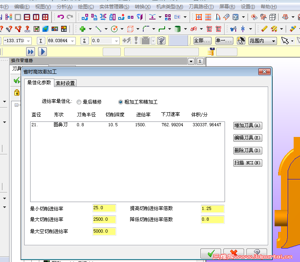The image size is (300, 262).
Task: Click the yellow pencil edit icon
Action: tap(264, 29)
